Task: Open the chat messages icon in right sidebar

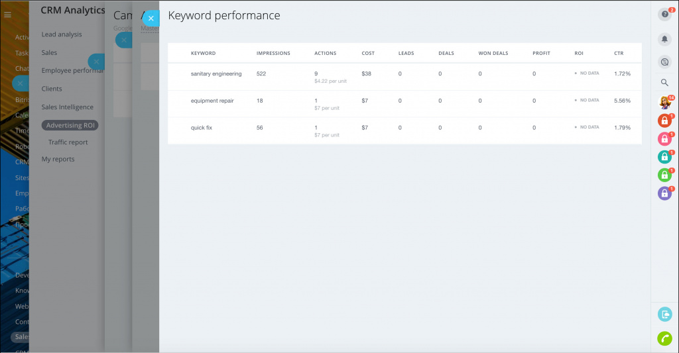Action: click(664, 62)
